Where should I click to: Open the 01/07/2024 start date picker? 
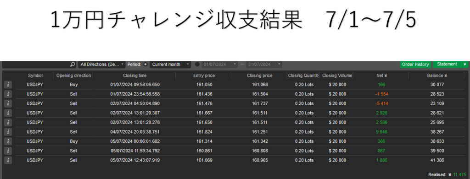[x=220, y=64]
